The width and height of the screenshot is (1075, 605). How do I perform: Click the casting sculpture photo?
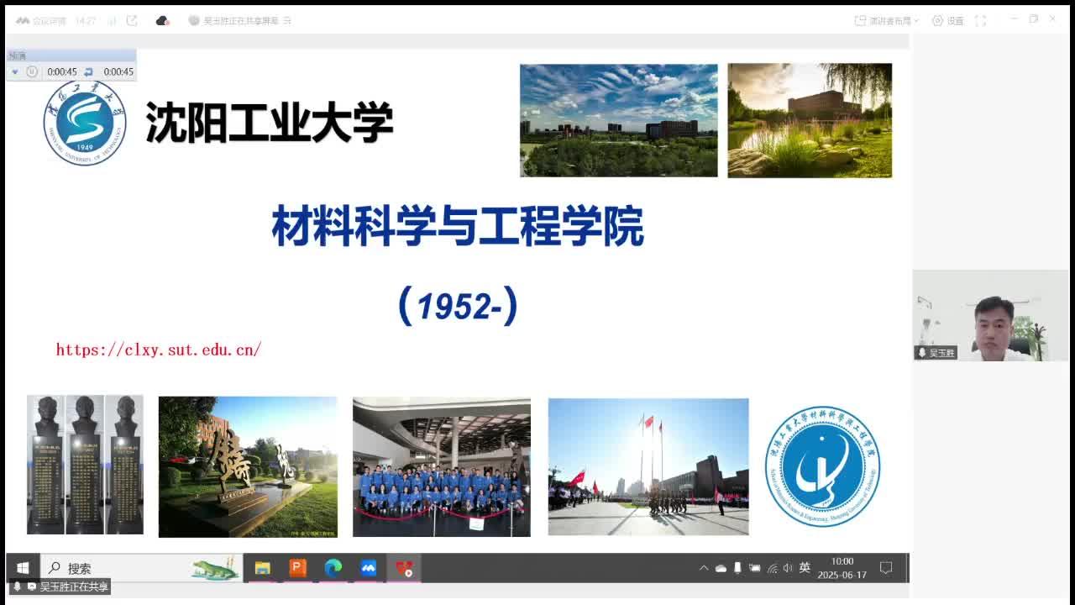click(x=248, y=466)
